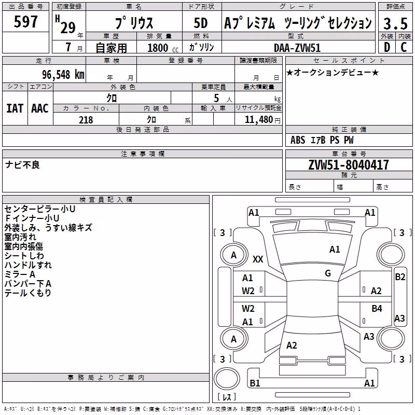Image resolution: width=415 pixels, height=415 pixels.
Task: Select the inspector note ミラーA
Action: (20, 274)
